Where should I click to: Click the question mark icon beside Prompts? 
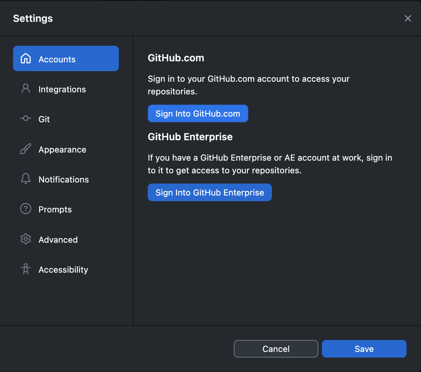coord(26,209)
